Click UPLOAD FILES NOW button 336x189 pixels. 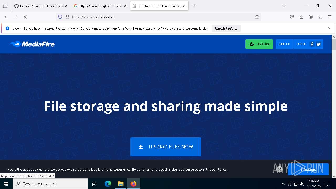pos(166,147)
